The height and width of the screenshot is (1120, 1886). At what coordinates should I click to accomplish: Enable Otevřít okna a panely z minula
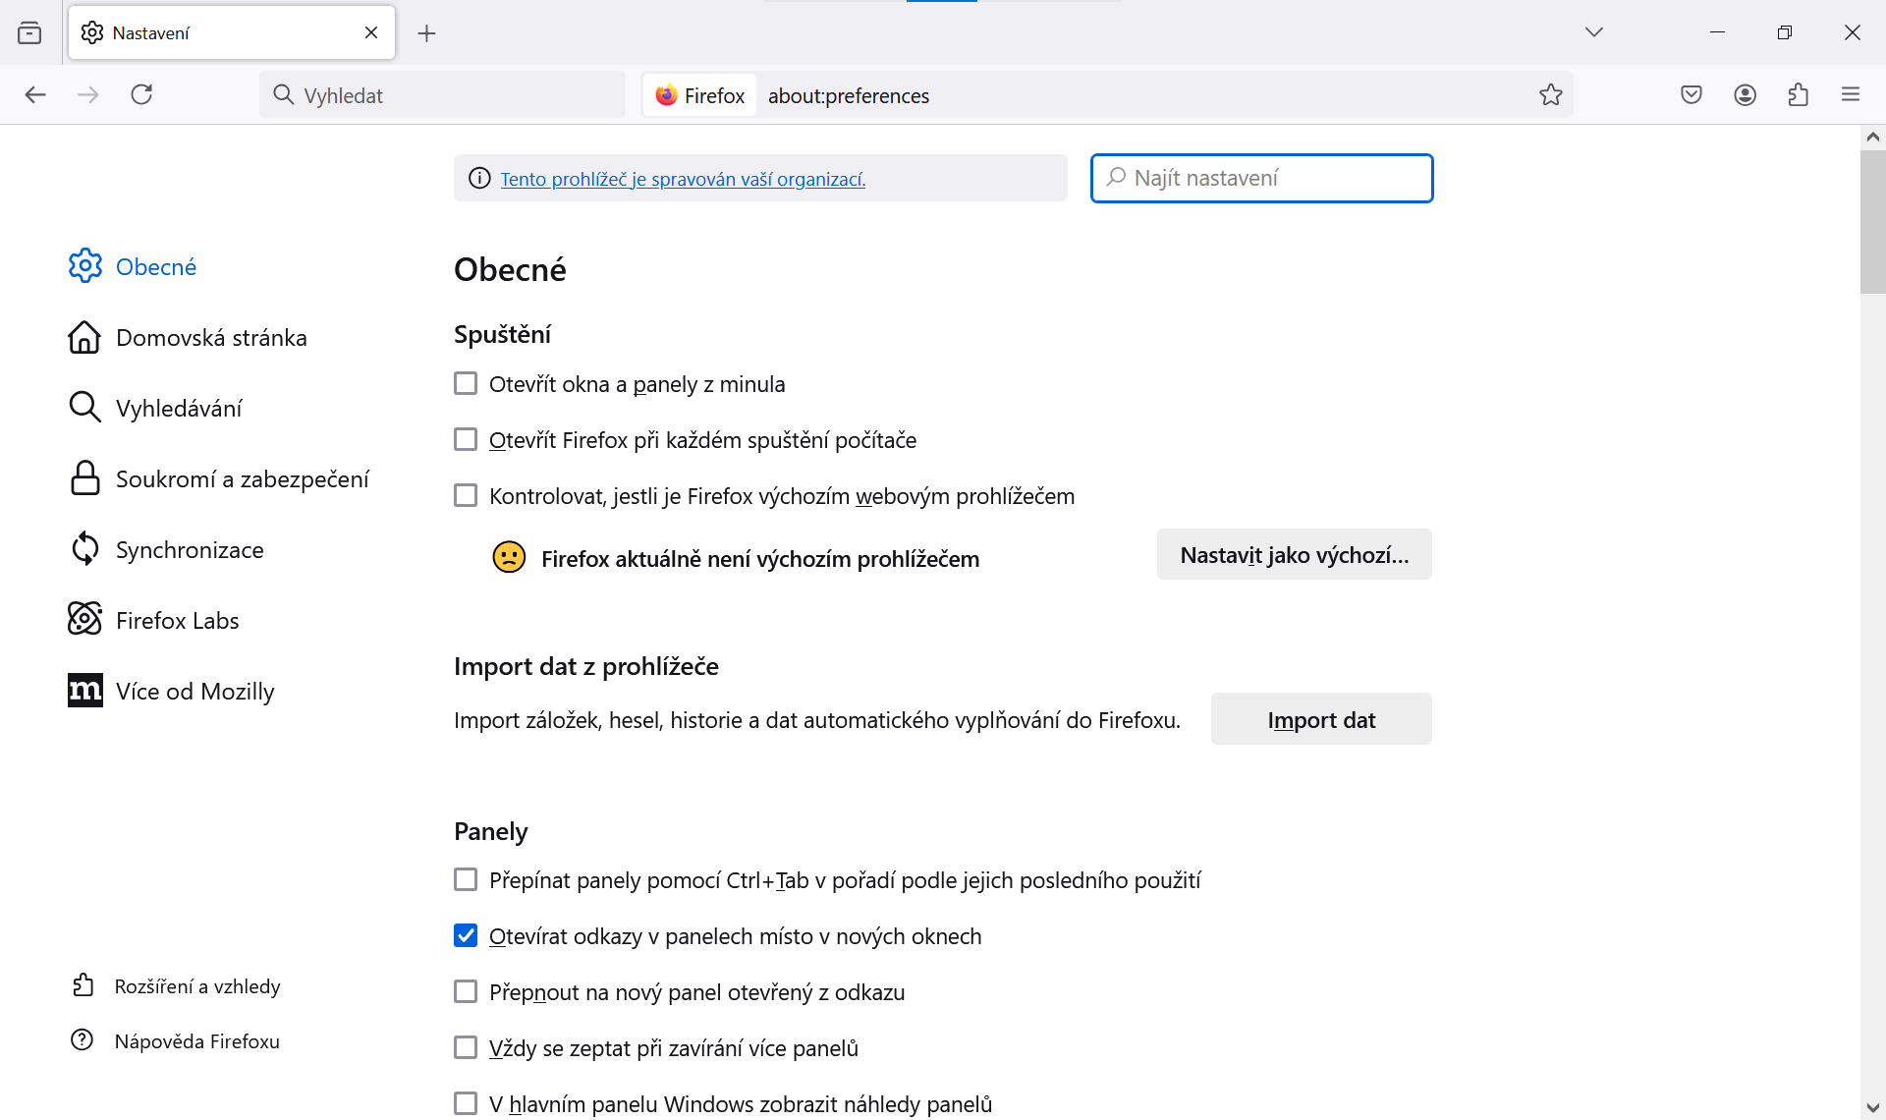(466, 383)
